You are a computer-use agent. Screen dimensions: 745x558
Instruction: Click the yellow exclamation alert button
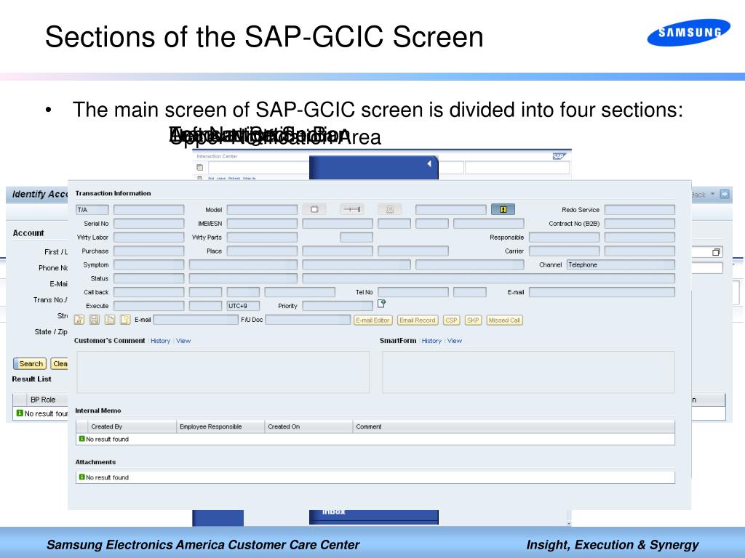[503, 209]
